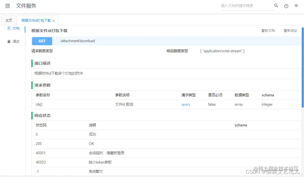The height and width of the screenshot is (177, 304).
Task: Click the 200 status code cell
Action: click(38, 144)
